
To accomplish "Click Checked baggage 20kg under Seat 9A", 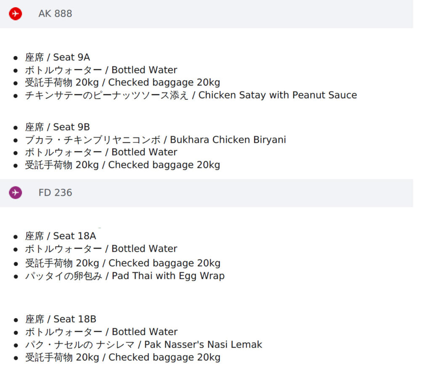I will (122, 83).
